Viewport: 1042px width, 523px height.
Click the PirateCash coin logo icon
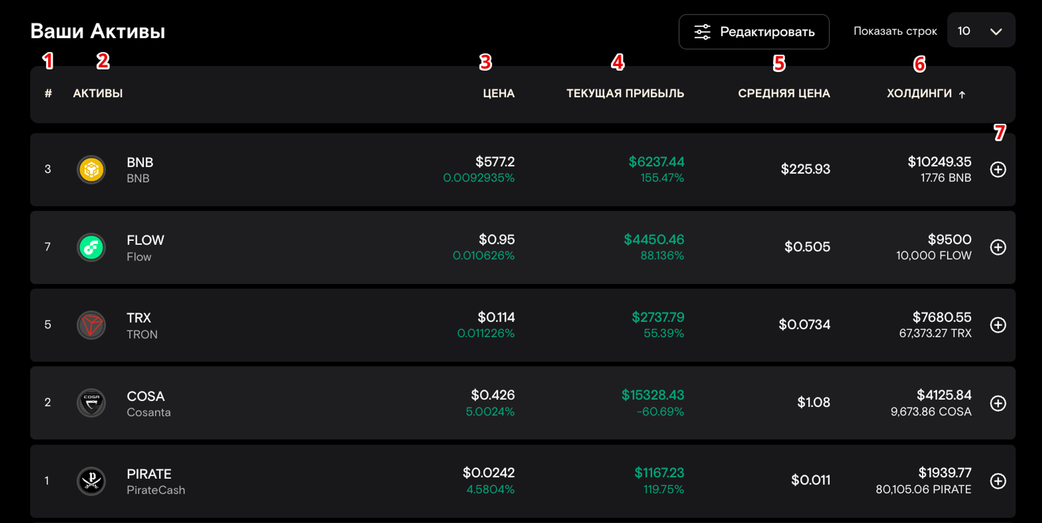pos(91,481)
